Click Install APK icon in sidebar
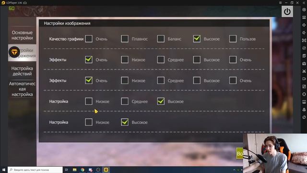Screen dimensions: 307x173 point(304,63)
